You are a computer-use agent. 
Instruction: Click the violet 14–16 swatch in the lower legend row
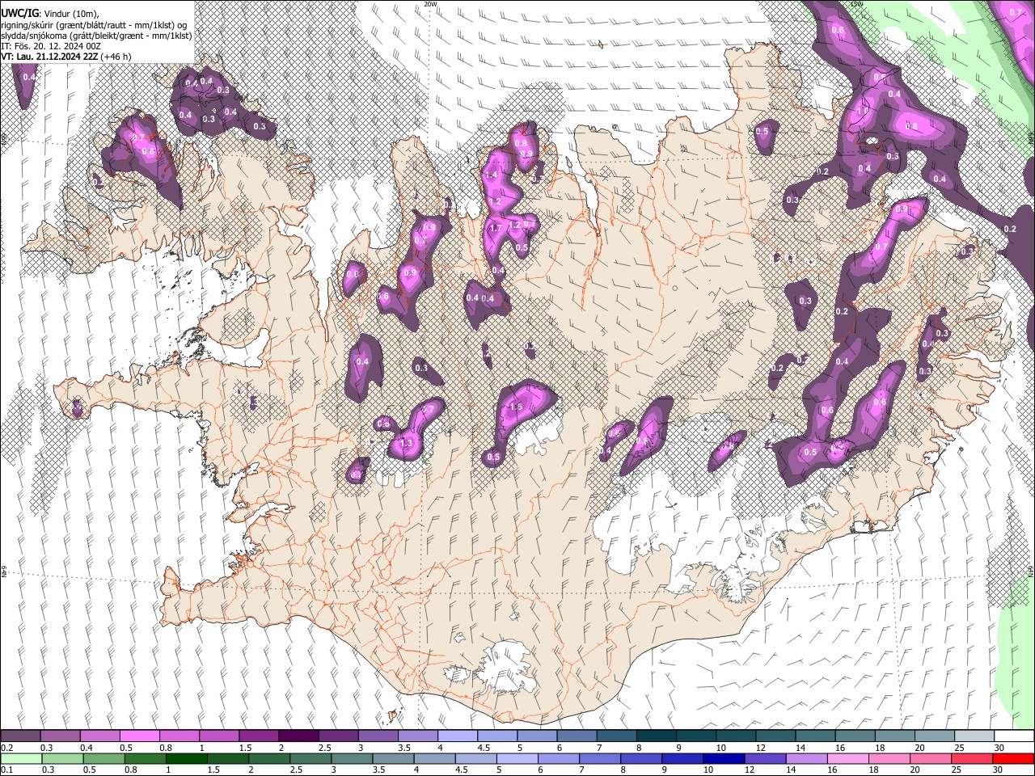tap(806, 758)
